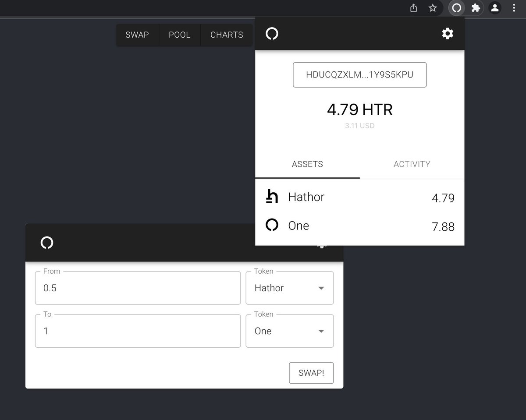The width and height of the screenshot is (526, 420).
Task: Open wallet popup settings gear
Action: click(x=447, y=34)
